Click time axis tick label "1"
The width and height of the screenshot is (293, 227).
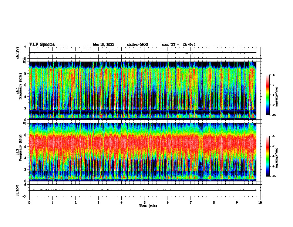52,203
